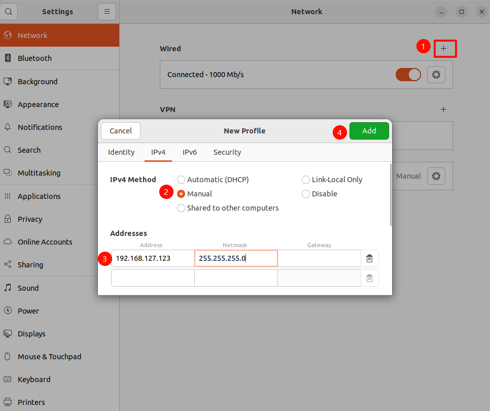This screenshot has width=490, height=411.
Task: Click the green Add button
Action: (x=369, y=131)
